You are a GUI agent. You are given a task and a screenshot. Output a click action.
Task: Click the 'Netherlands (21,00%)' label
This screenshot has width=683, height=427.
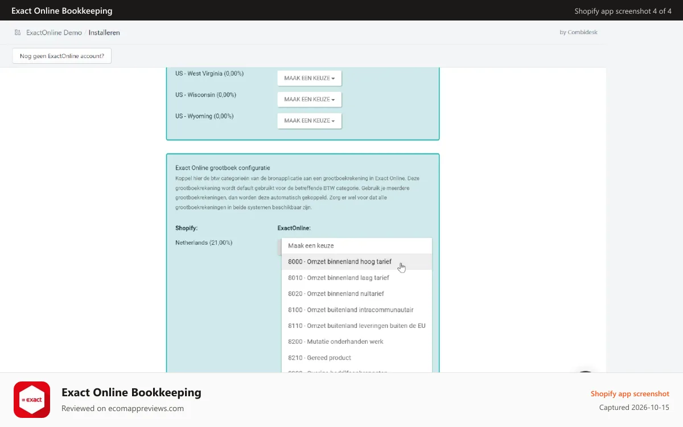point(204,243)
